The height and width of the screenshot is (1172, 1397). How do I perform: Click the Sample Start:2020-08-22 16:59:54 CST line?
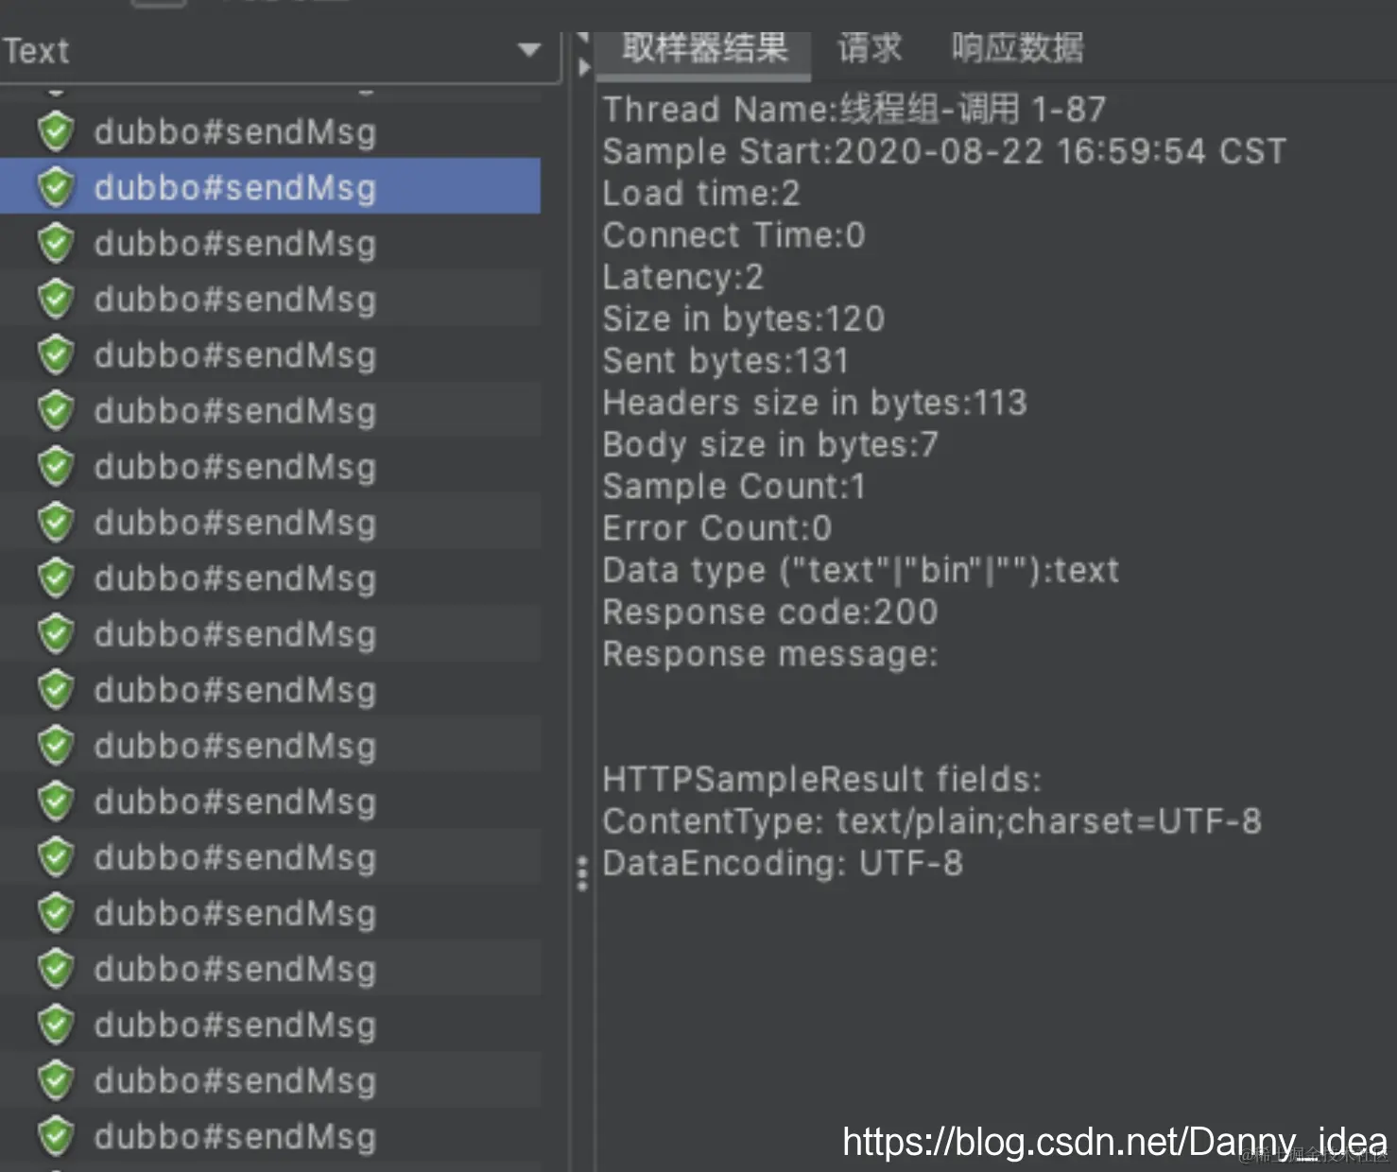[x=944, y=151]
